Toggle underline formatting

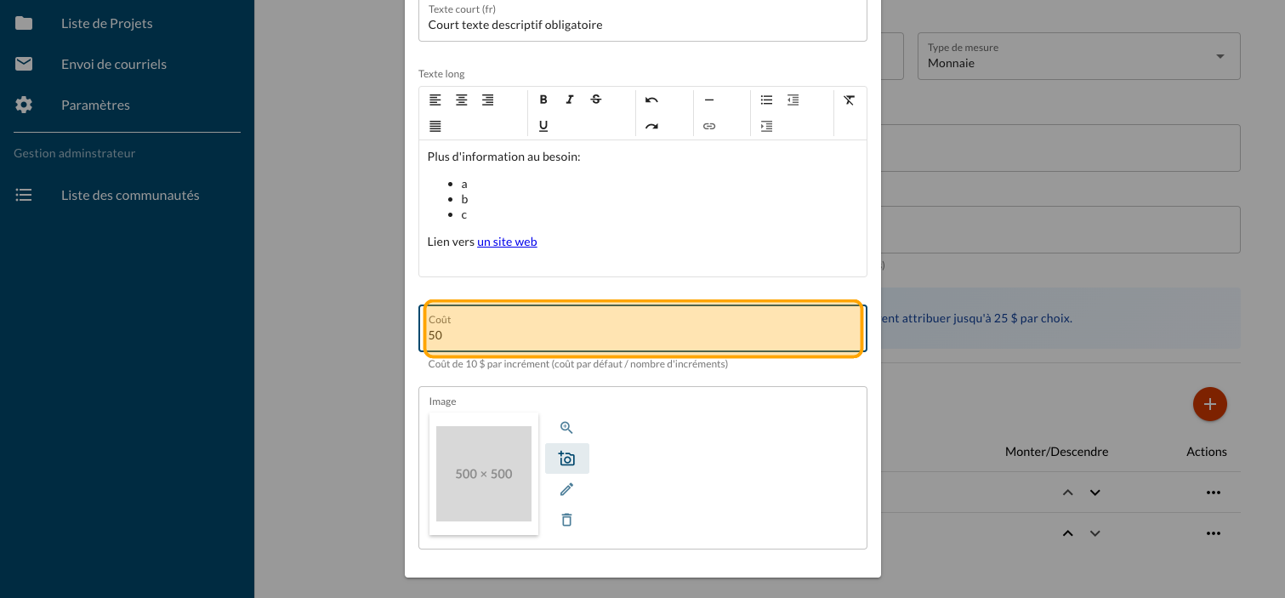coord(543,126)
